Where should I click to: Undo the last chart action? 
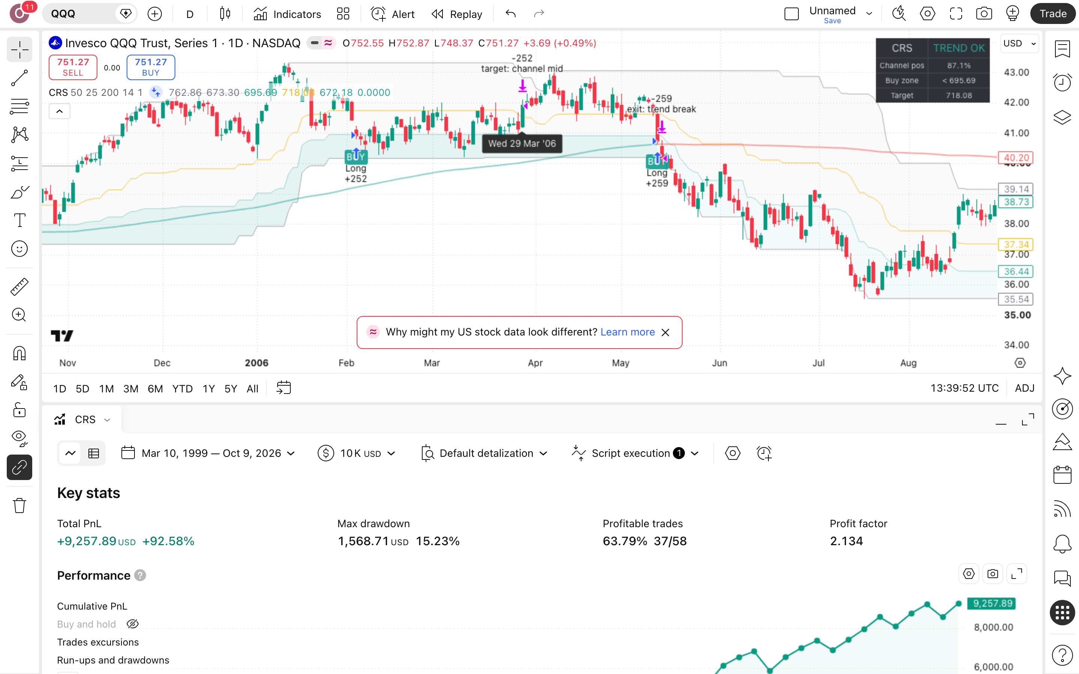[x=511, y=14]
